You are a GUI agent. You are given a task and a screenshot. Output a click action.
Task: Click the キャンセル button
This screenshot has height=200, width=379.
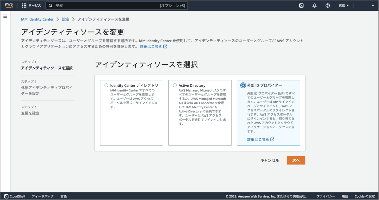pos(269,160)
